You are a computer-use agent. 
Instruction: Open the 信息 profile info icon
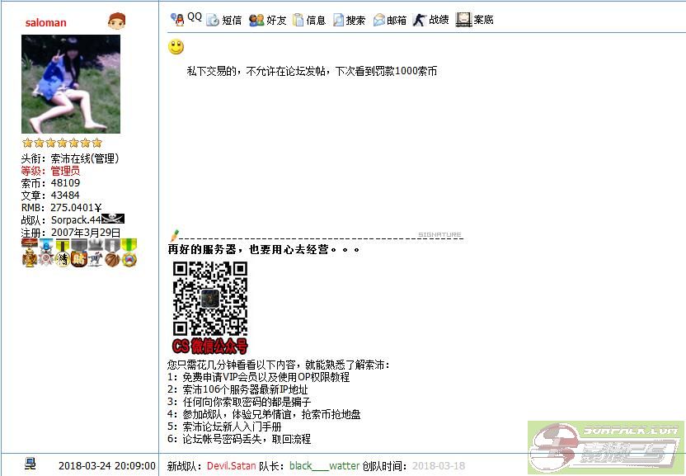coord(298,20)
